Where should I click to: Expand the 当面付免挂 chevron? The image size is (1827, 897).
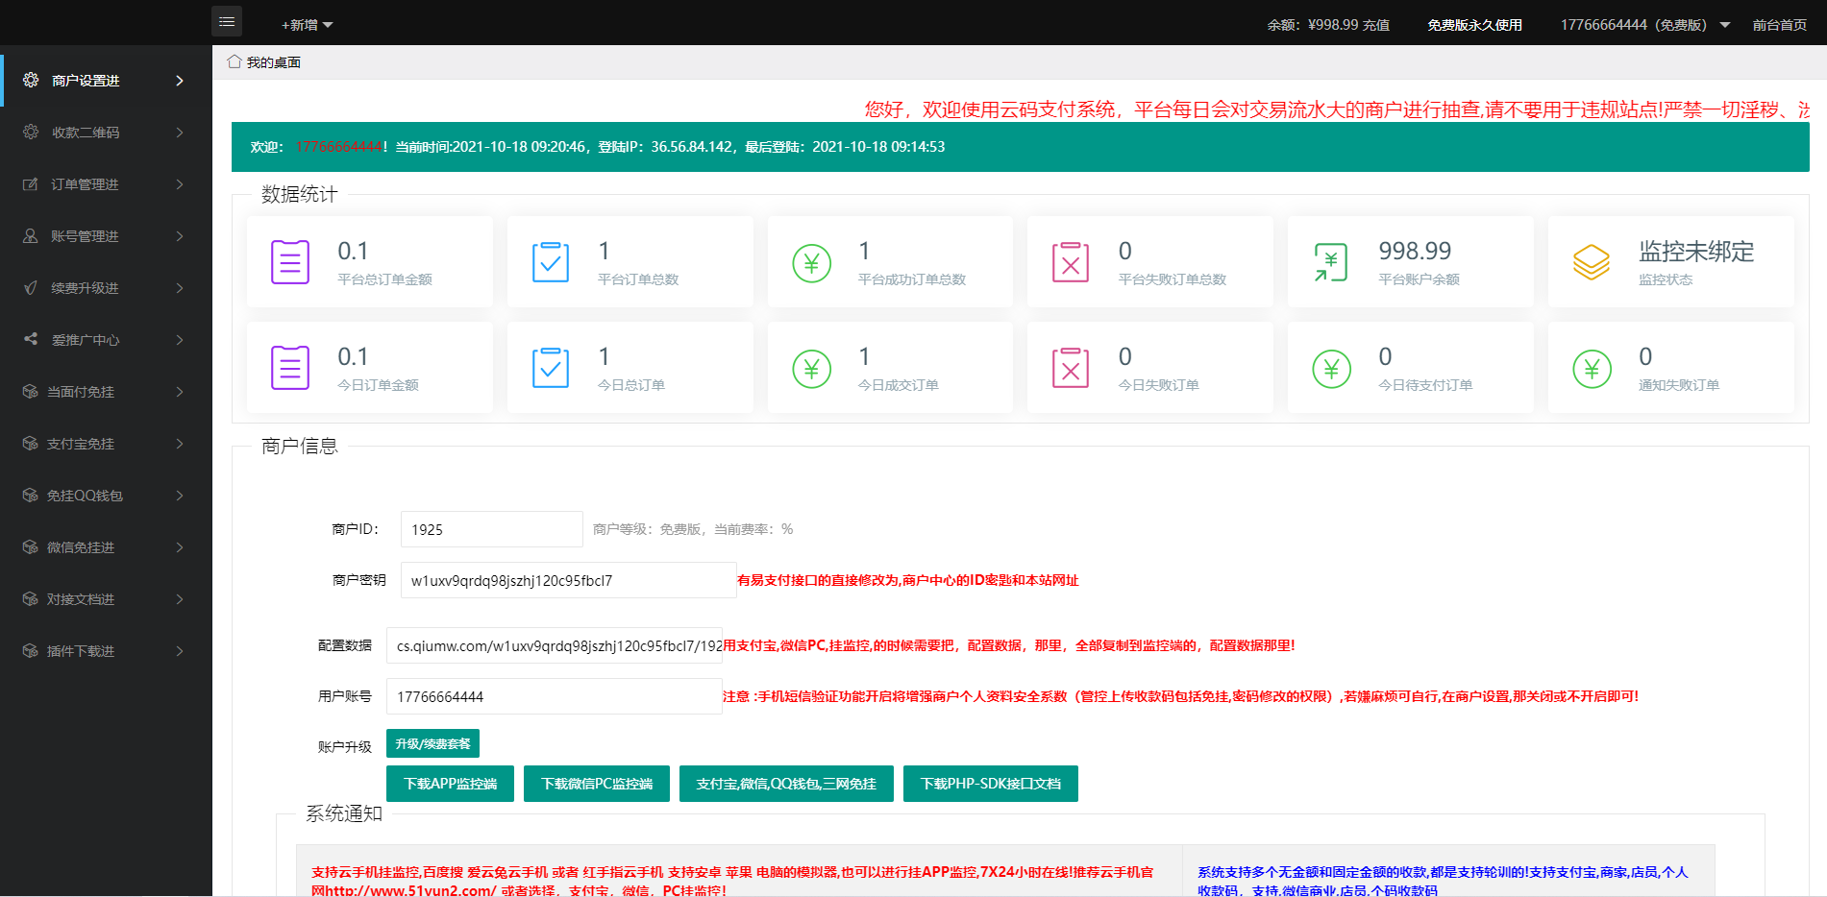point(180,391)
